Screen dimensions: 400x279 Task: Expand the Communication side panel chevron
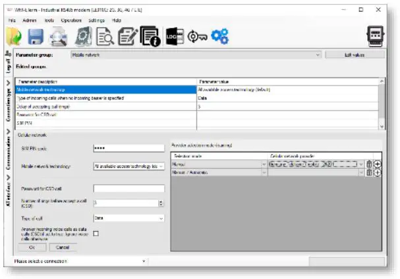point(8,132)
